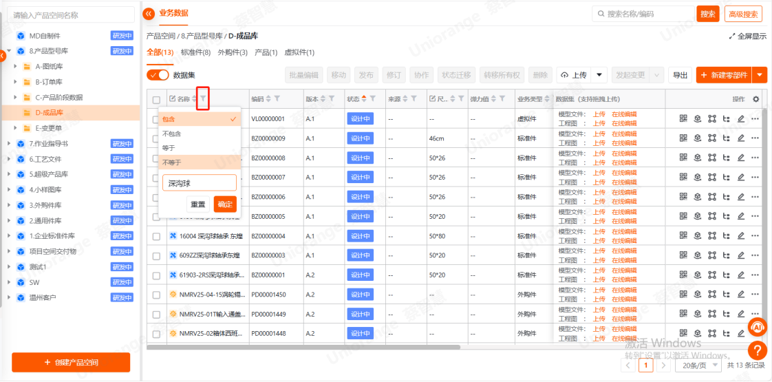Check the box for 61903-2RS深沟球轴承 row
Image resolution: width=772 pixels, height=382 pixels.
(x=156, y=275)
